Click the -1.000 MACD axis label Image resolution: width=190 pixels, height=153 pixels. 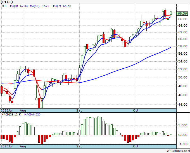(x=183, y=144)
